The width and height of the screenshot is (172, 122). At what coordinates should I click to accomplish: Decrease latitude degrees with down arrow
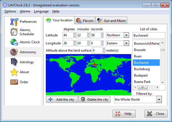tap(75, 37)
